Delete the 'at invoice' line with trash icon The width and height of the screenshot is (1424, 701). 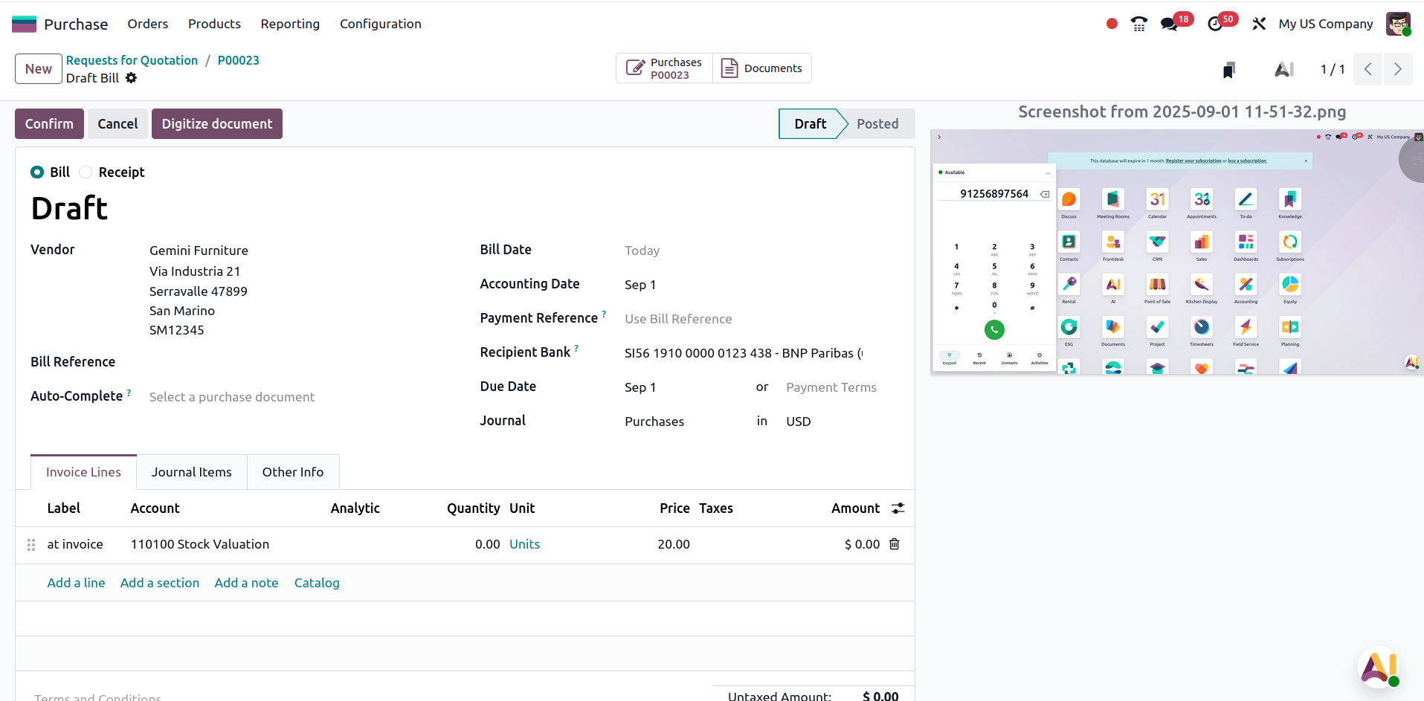(895, 544)
